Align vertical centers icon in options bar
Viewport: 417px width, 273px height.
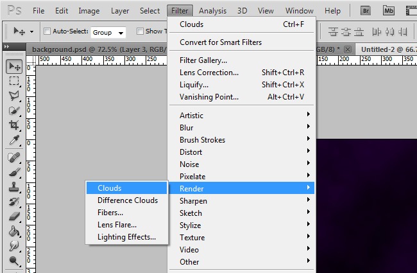[x=346, y=32]
